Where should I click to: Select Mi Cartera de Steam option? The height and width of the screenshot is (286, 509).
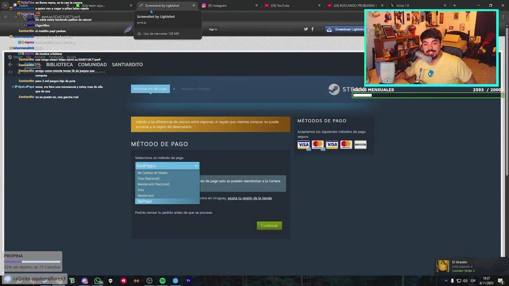click(167, 173)
